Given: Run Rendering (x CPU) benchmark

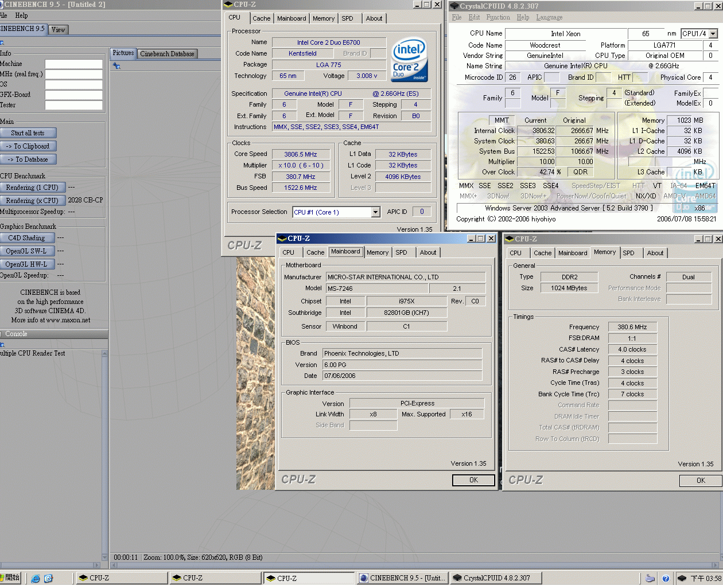Looking at the screenshot, I should pyautogui.click(x=32, y=201).
